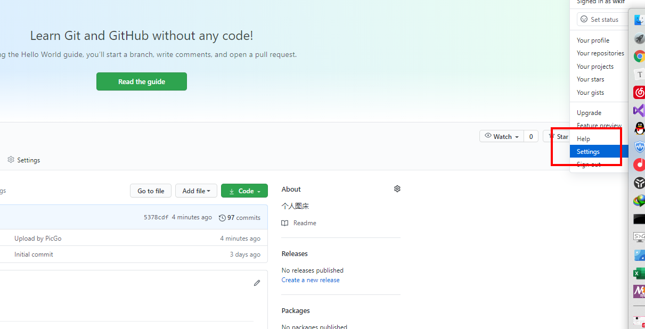The height and width of the screenshot is (329, 645).
Task: Click the S>G monitor icon in dock
Action: [x=639, y=237]
